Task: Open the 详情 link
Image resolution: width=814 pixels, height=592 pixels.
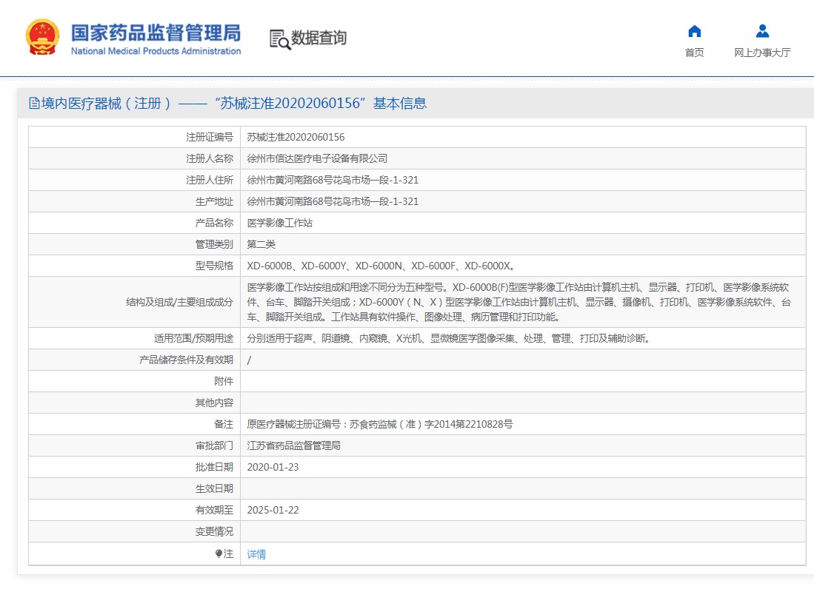Action: pos(256,554)
